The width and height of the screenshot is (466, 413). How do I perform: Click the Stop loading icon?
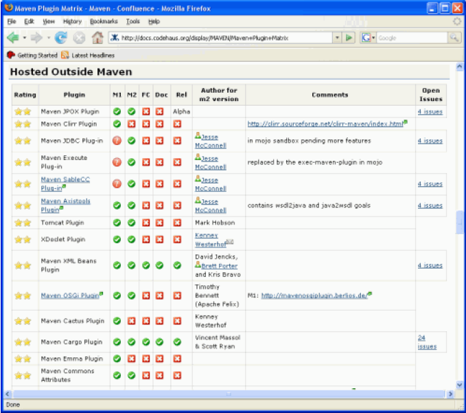pos(79,38)
